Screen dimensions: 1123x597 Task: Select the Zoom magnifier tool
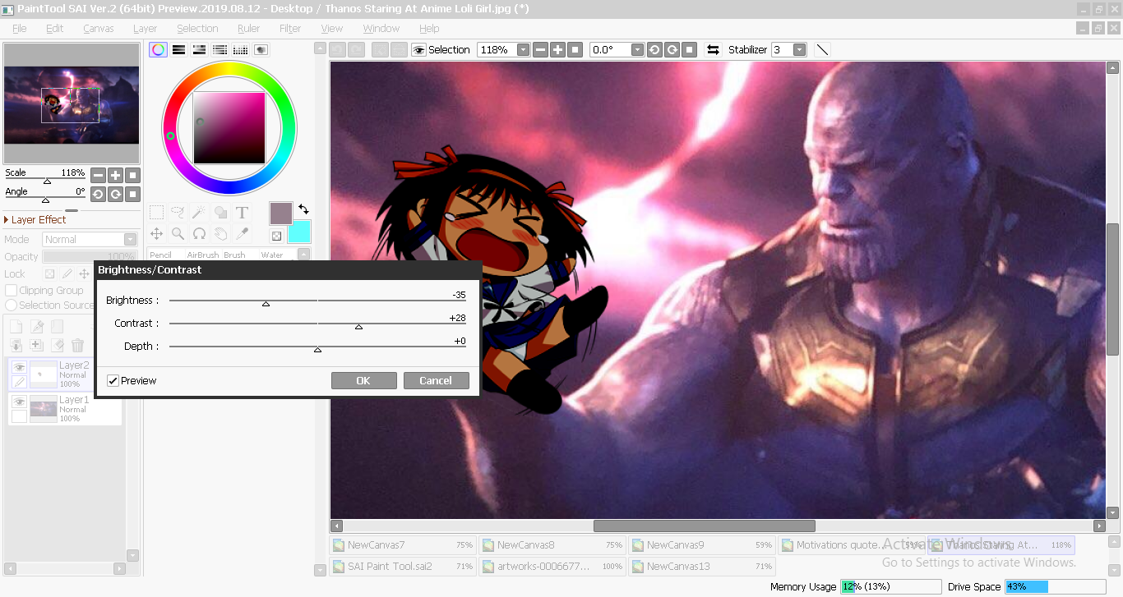click(178, 233)
